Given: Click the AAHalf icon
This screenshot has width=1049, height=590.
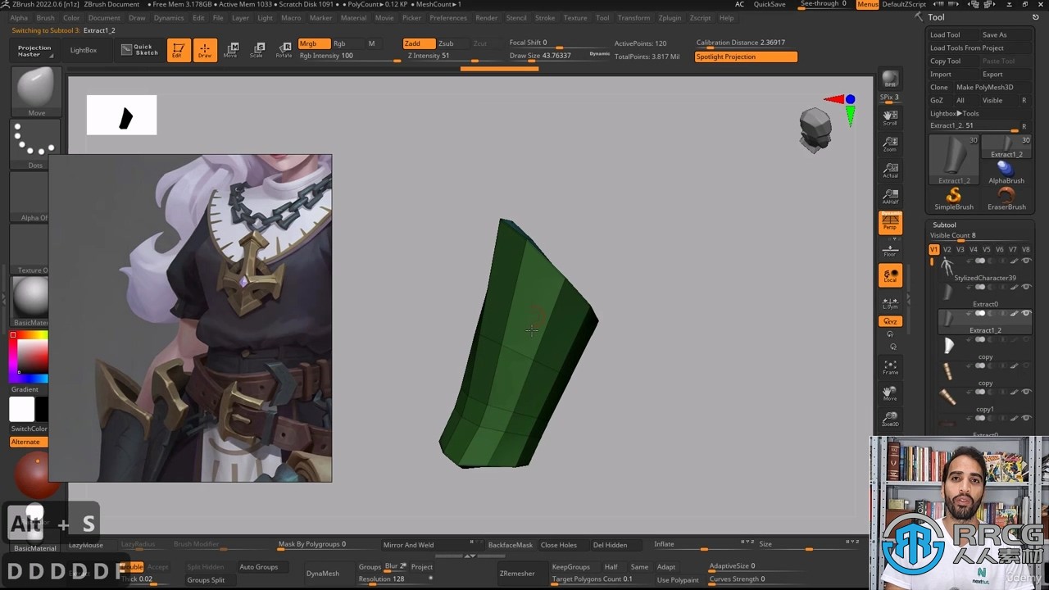Looking at the screenshot, I should click(x=890, y=197).
